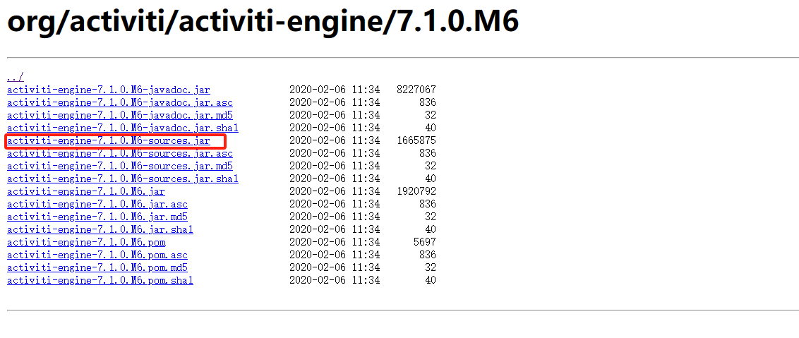
Task: Click the file size value 8227067
Action: 416,90
